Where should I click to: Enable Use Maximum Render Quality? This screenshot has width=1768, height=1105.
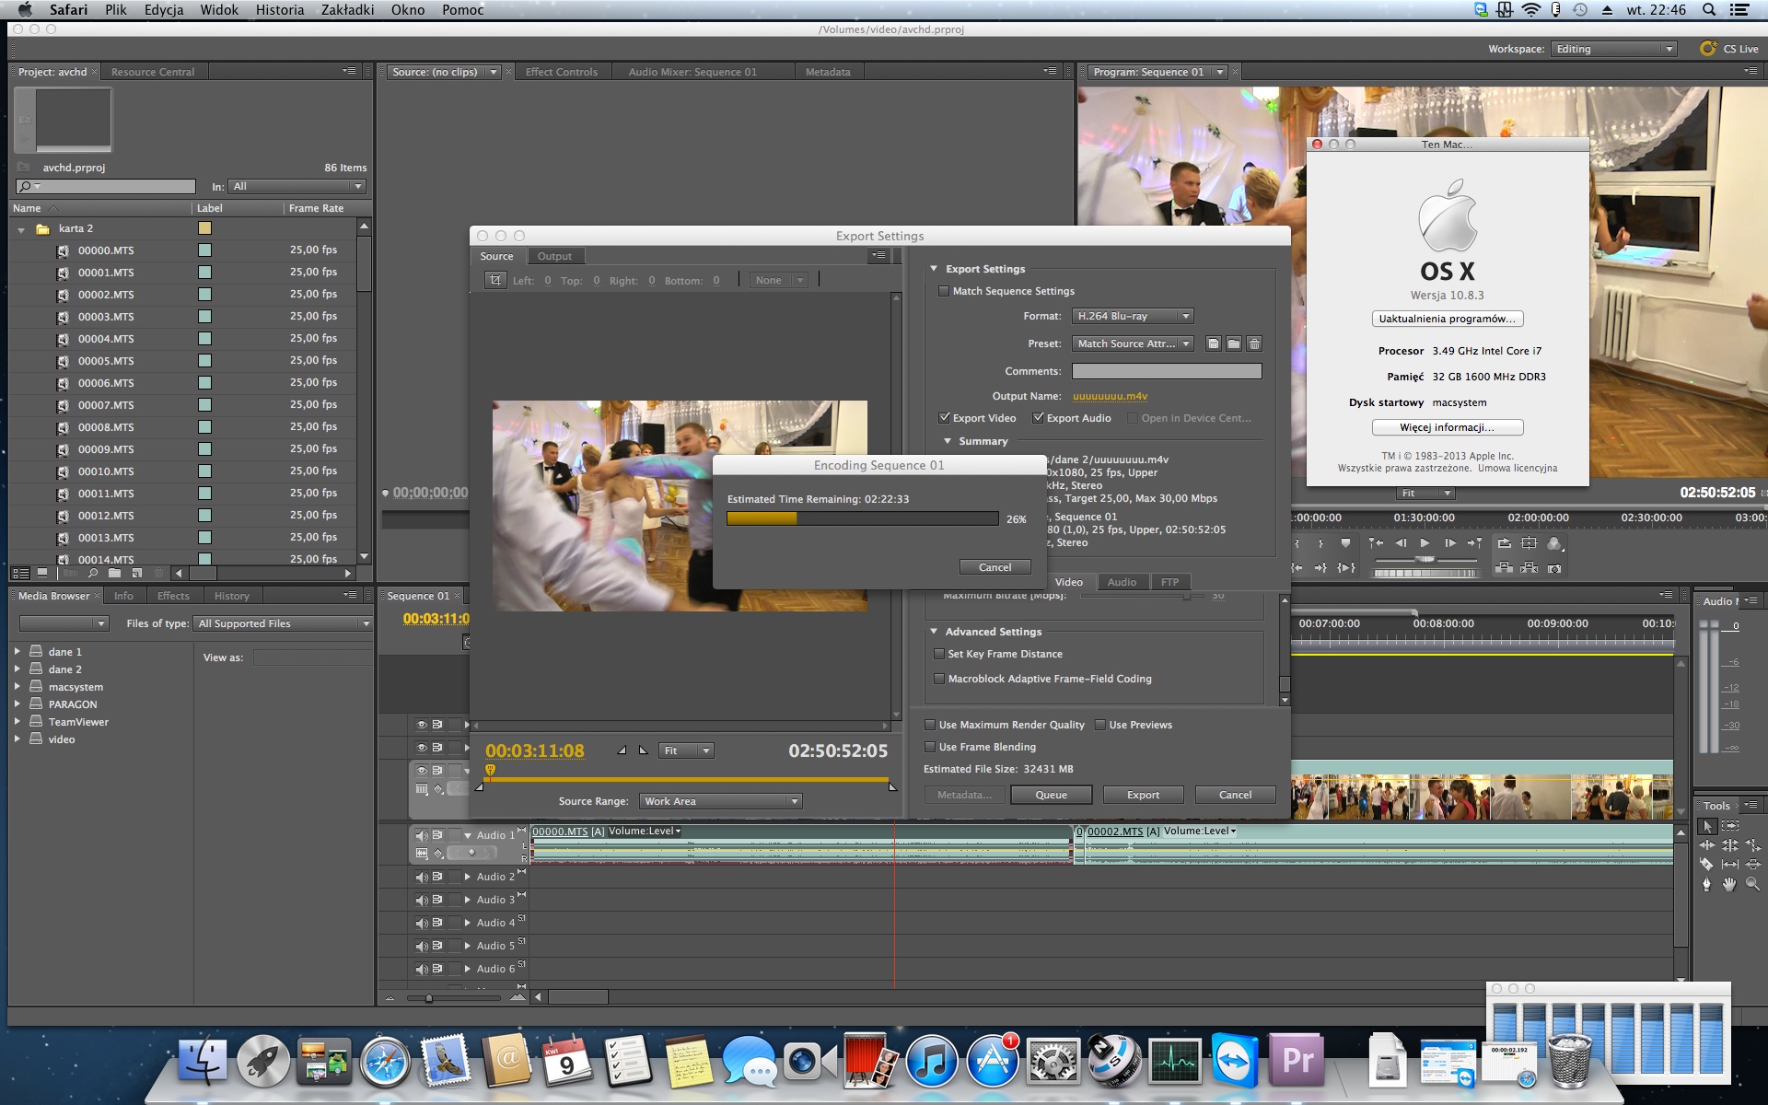(x=930, y=725)
